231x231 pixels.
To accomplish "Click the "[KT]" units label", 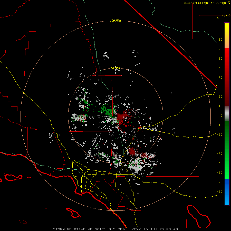I will coord(219,18).
